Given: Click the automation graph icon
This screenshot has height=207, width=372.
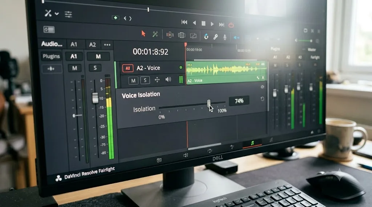Looking at the screenshot, I should click(x=193, y=36).
